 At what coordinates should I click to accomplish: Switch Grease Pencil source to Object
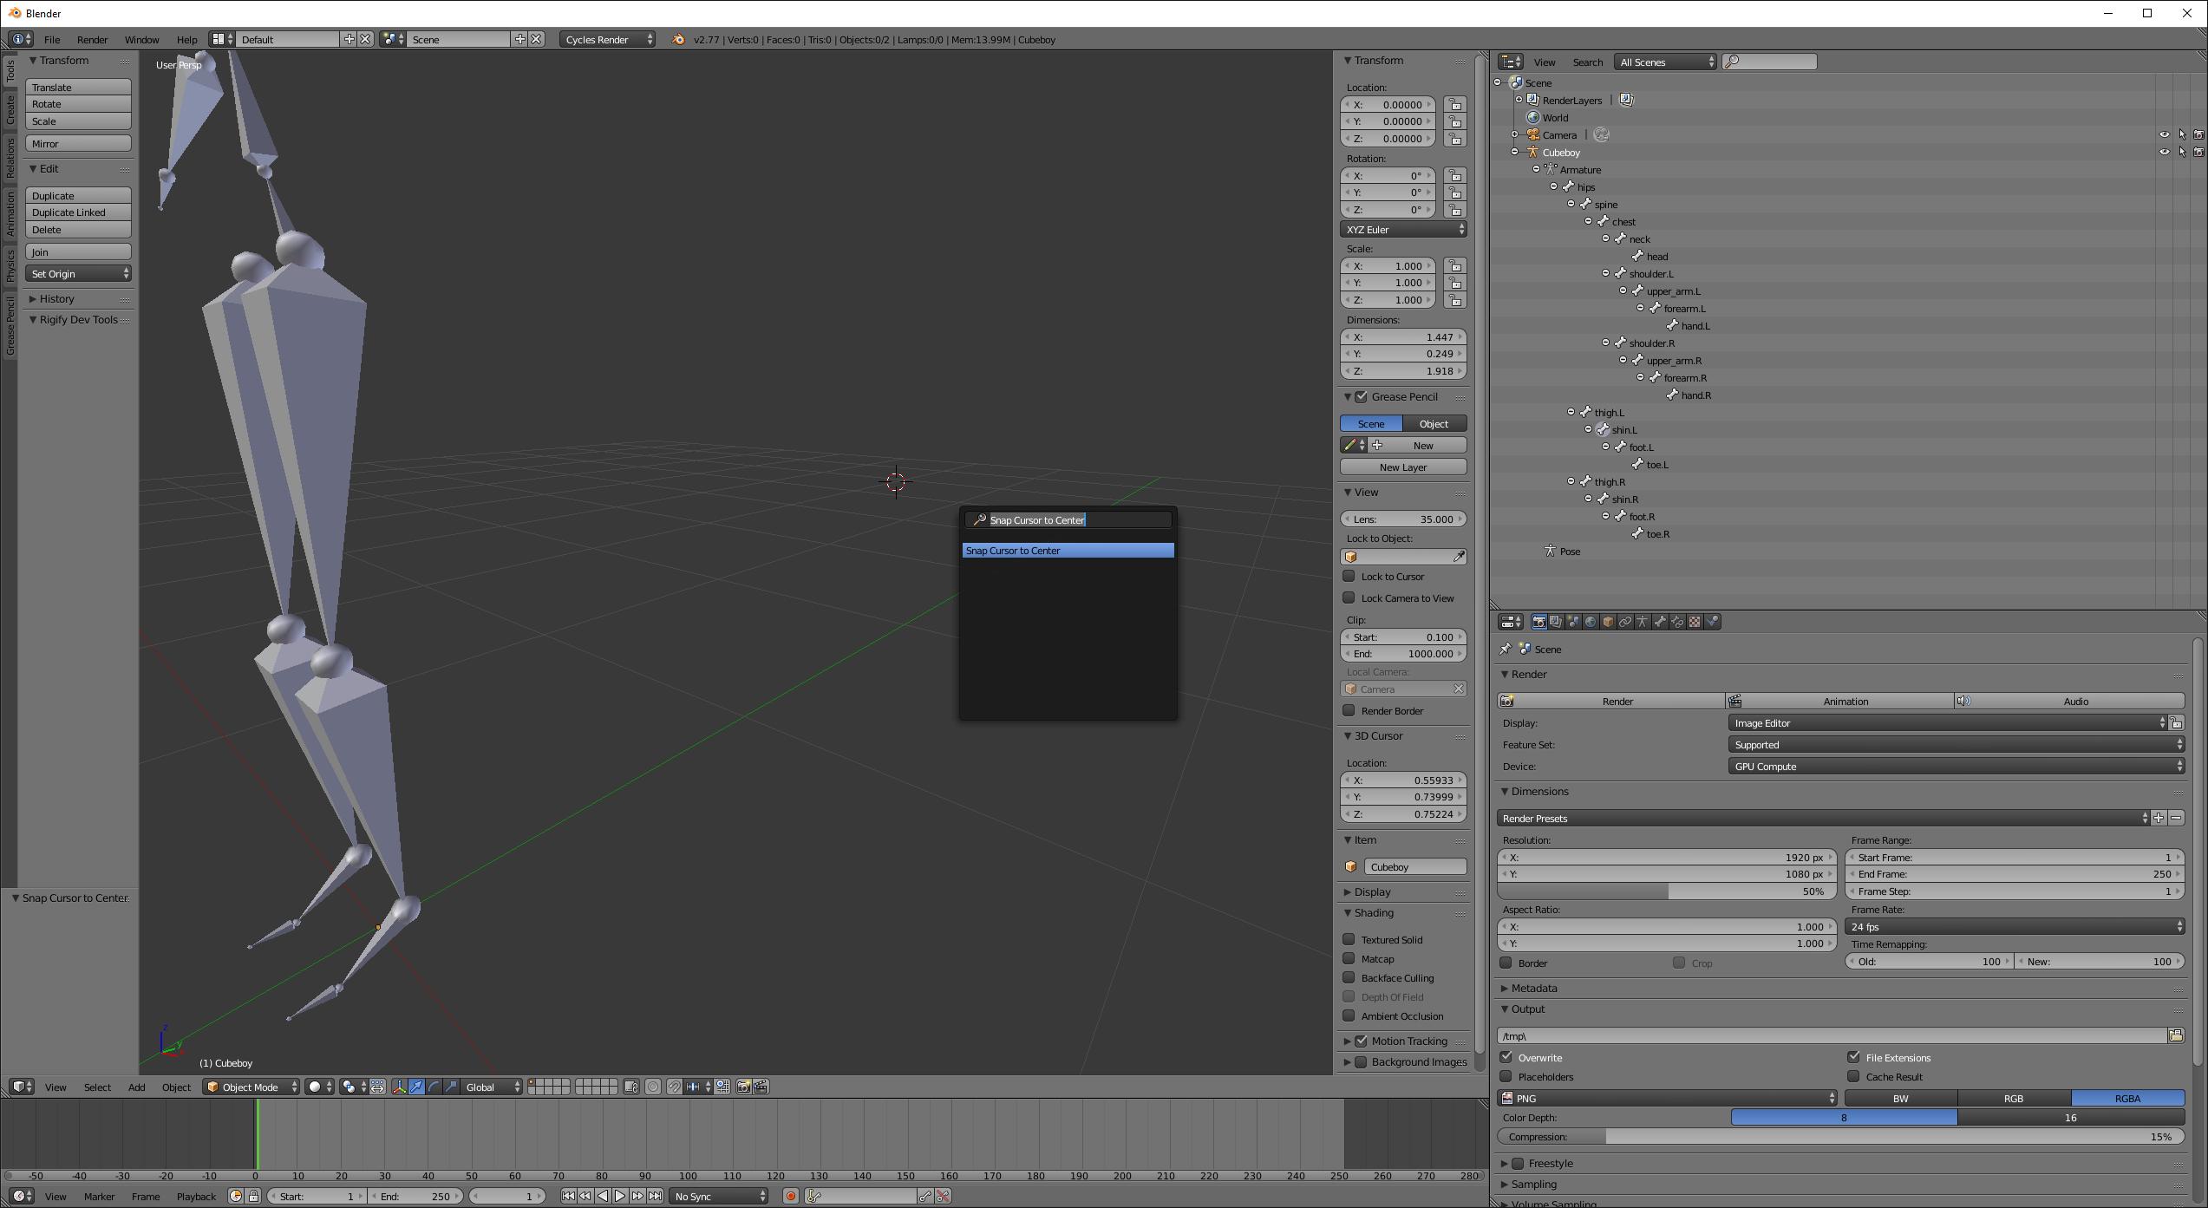point(1434,424)
